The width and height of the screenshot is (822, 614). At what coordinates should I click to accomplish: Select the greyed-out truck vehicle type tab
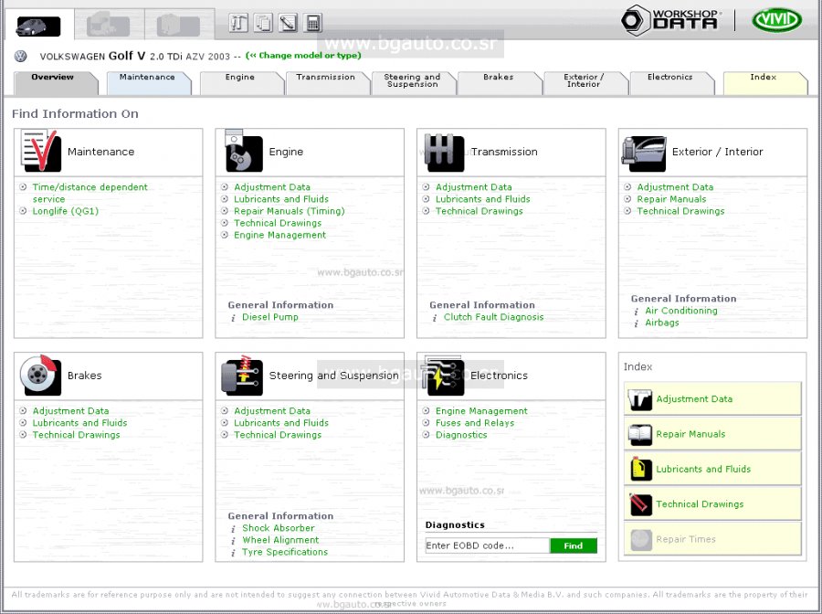109,26
